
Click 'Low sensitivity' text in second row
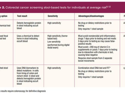[54, 42]
